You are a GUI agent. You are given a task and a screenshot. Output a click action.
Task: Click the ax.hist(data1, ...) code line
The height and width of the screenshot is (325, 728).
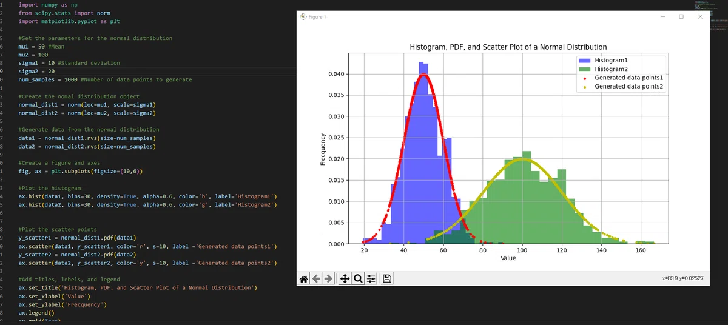148,196
